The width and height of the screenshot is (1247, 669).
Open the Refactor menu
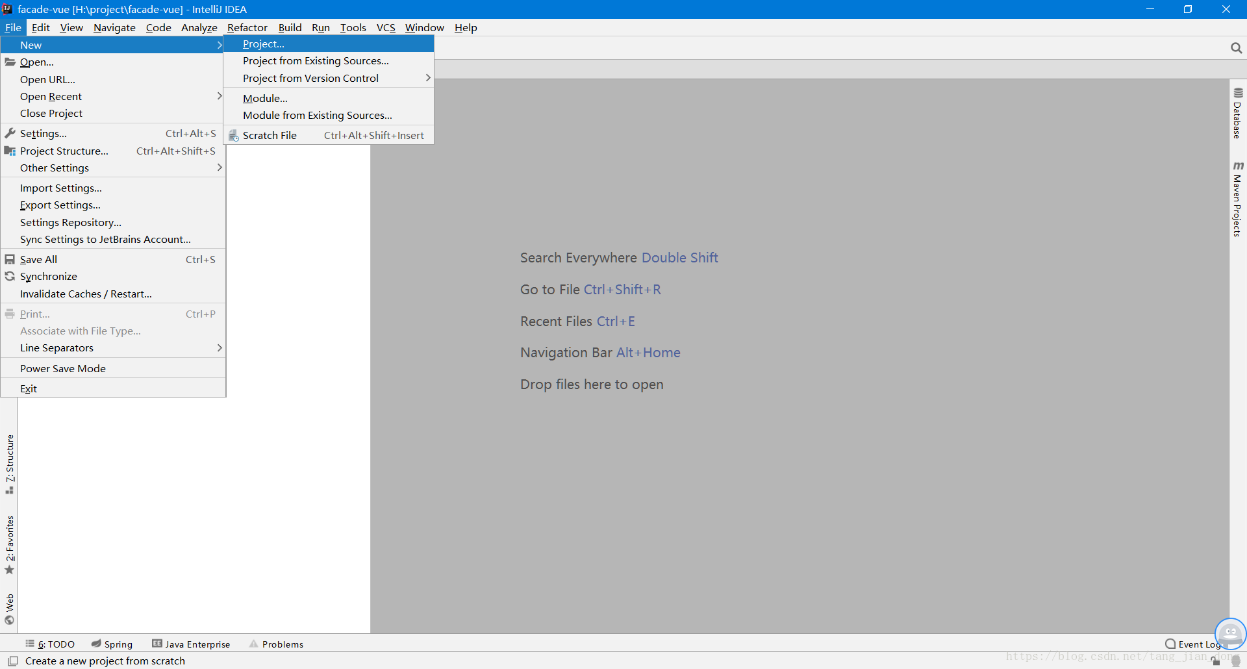tap(247, 27)
